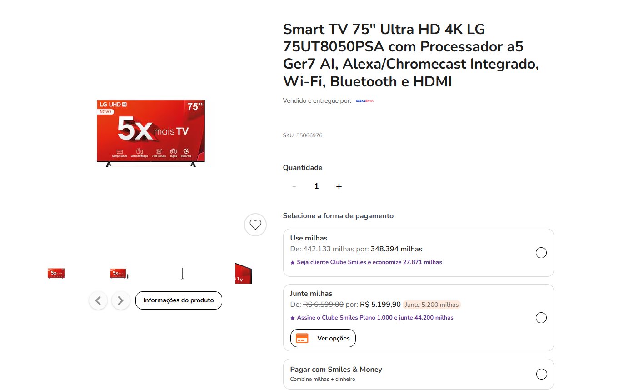
Task: Decrease quantity with minus button
Action: pos(294,186)
